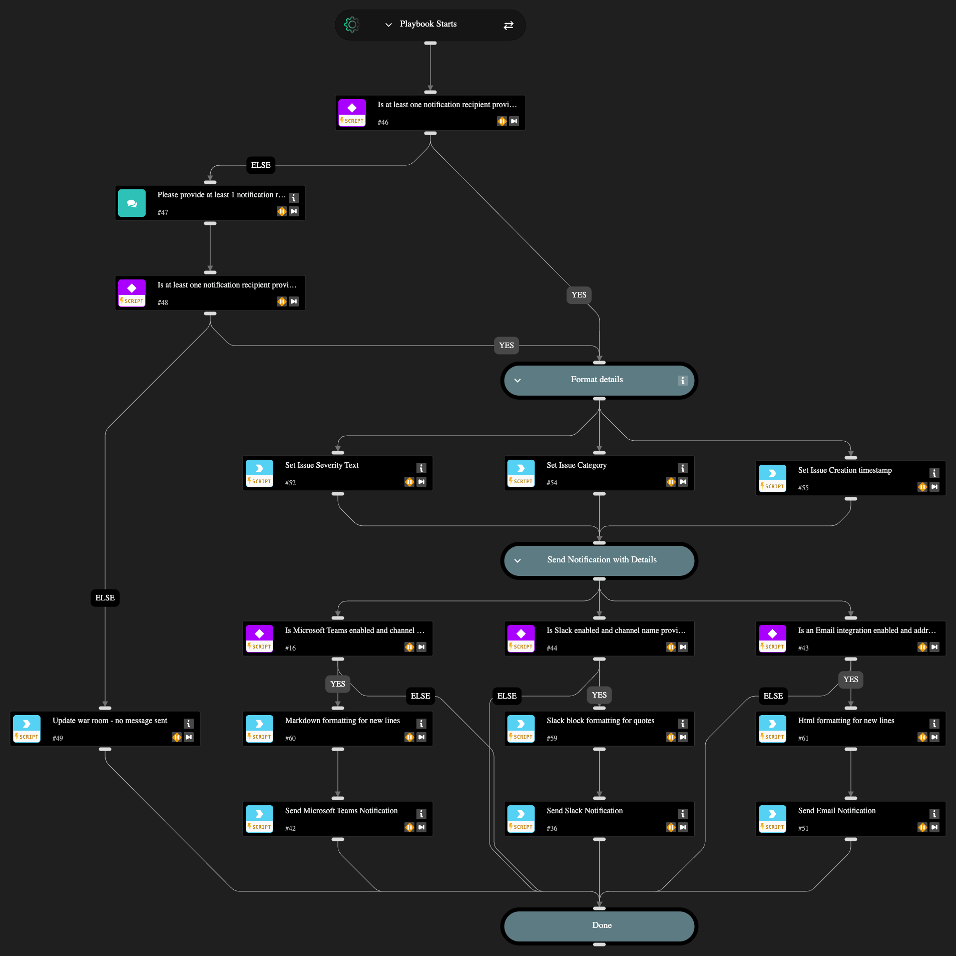The width and height of the screenshot is (956, 956).
Task: Click the swap arrows icon on Playbook Starts
Action: click(x=508, y=25)
